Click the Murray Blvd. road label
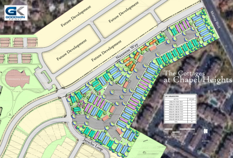 [x=215, y=20]
